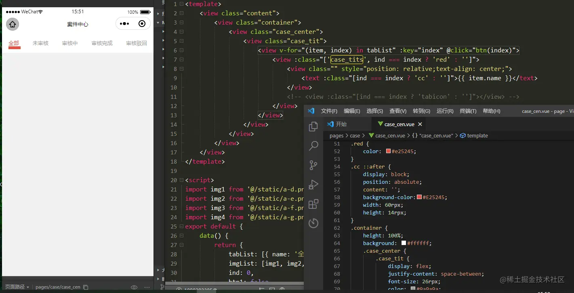Click the VS Code logo in title bar
The width and height of the screenshot is (574, 293).
311,111
